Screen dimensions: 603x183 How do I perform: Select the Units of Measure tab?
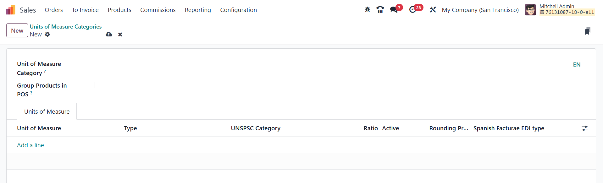point(47,112)
